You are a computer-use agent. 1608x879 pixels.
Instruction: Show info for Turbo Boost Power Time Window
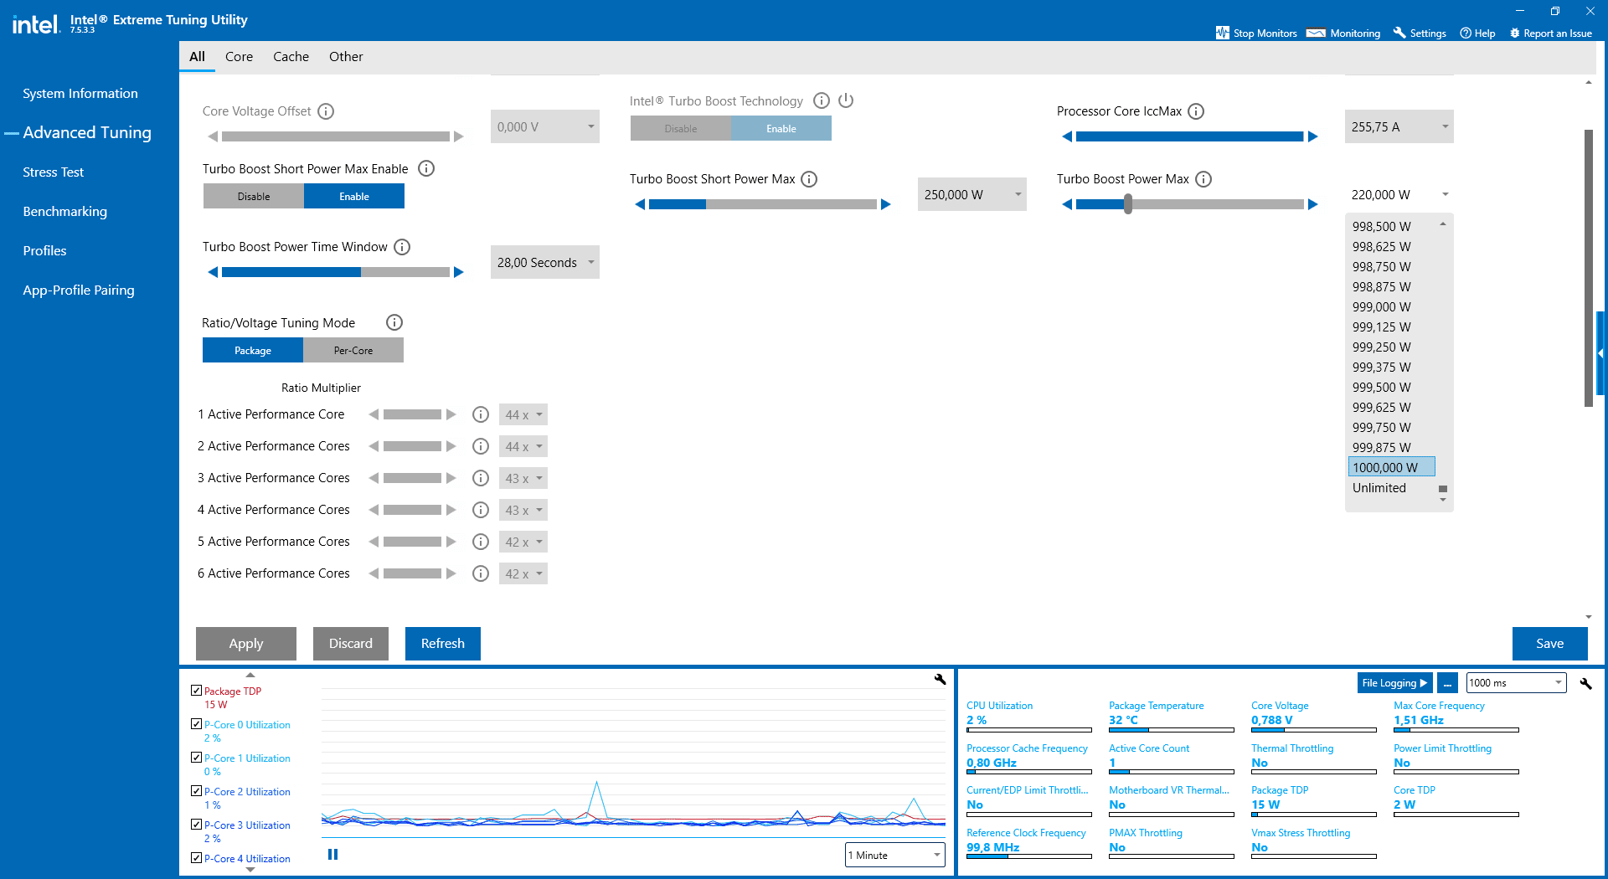[x=402, y=247]
